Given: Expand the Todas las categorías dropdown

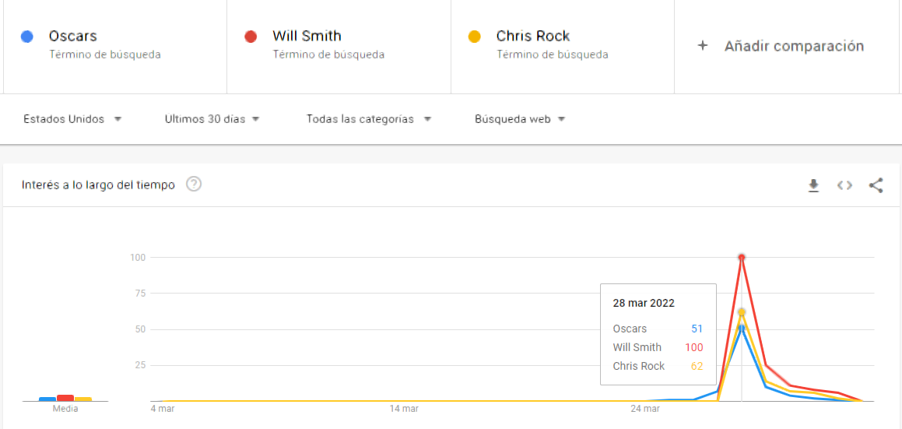Looking at the screenshot, I should [369, 119].
